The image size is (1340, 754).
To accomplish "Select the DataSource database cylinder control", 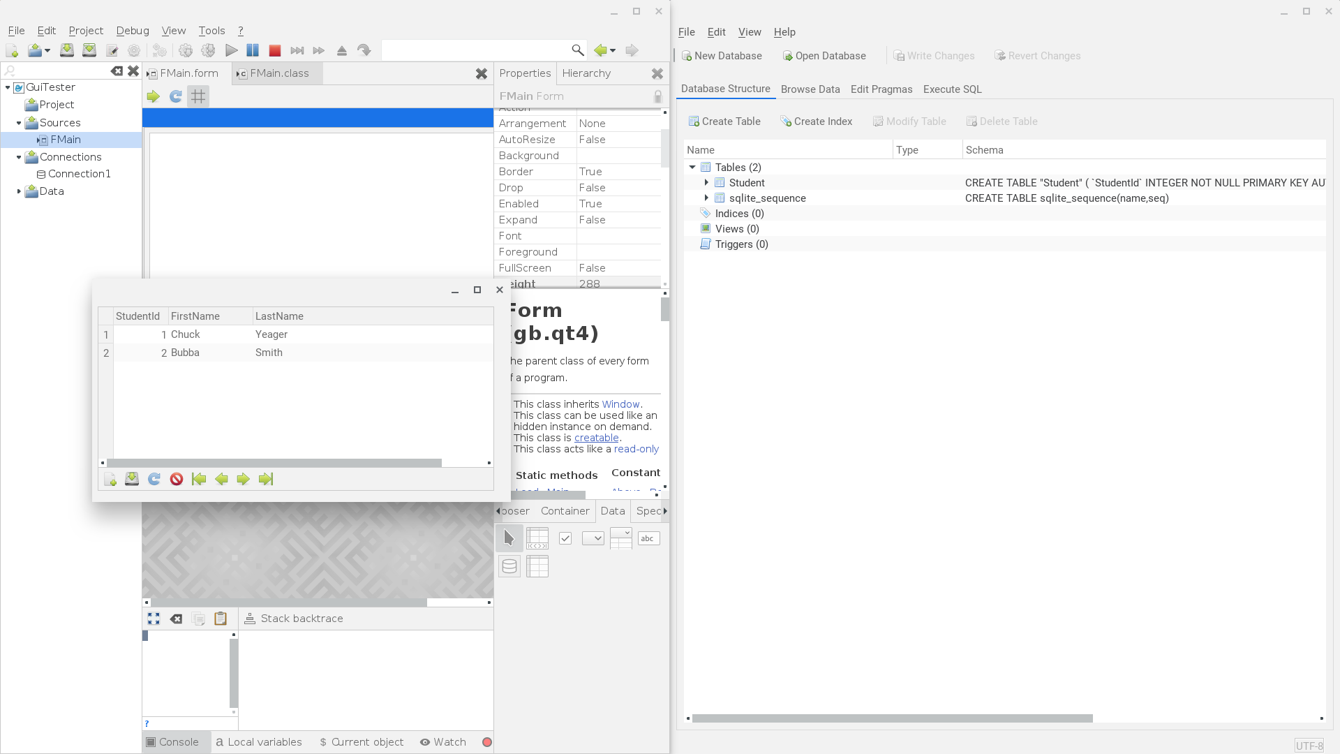I will (x=509, y=566).
